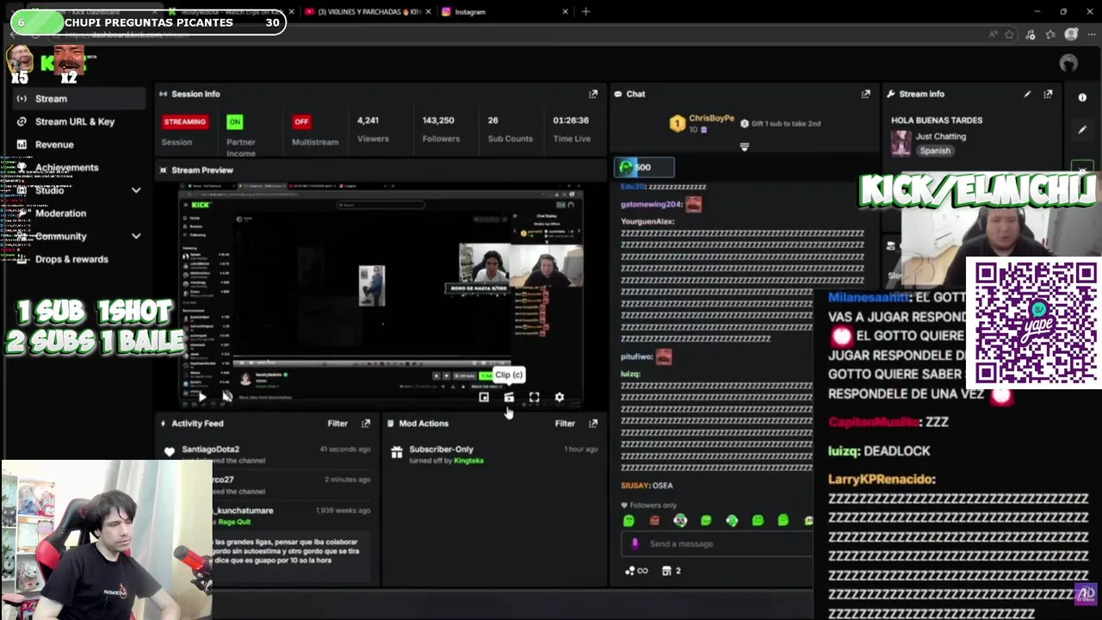Click the pencil icon on right rail
Screen dimensions: 1102x620
1082,129
